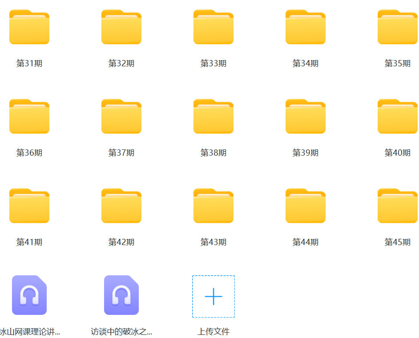Screen dimensions: 419x338
Task: Click the 第39期 folder name
Action: (x=306, y=153)
